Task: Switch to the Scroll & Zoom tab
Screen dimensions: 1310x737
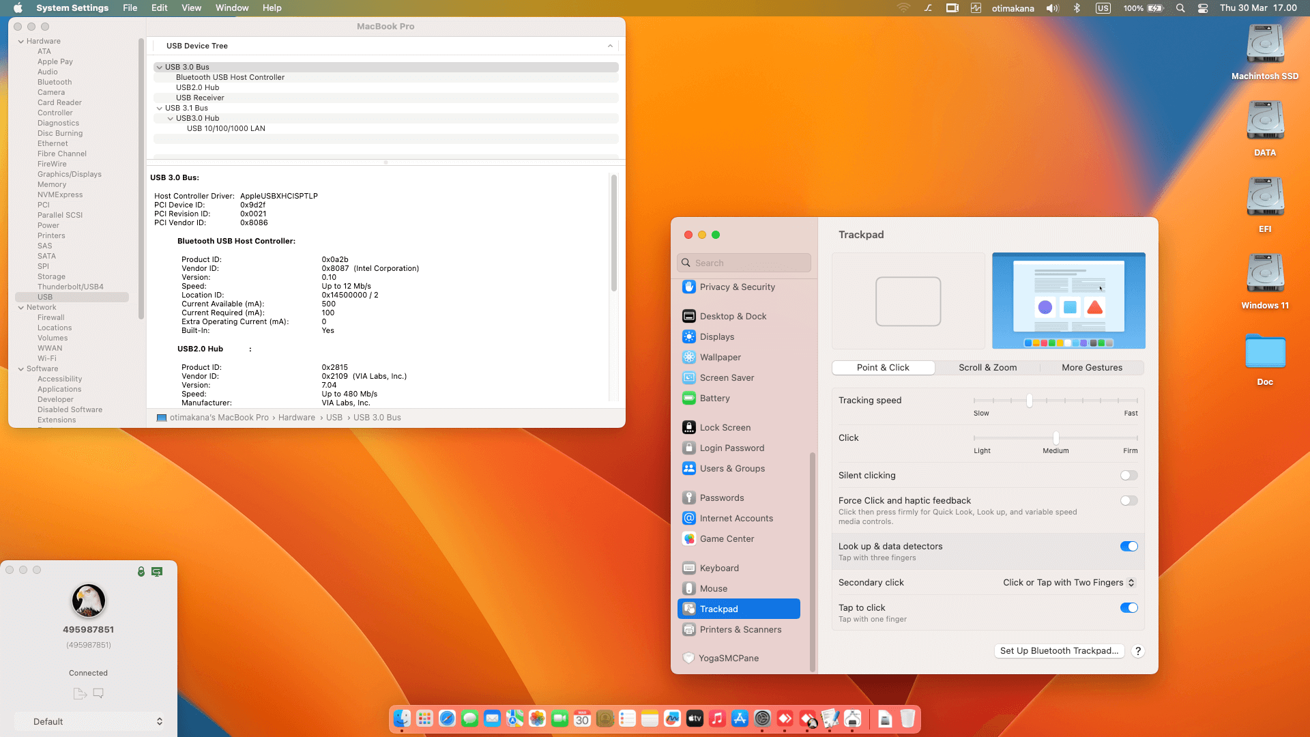Action: 987,367
